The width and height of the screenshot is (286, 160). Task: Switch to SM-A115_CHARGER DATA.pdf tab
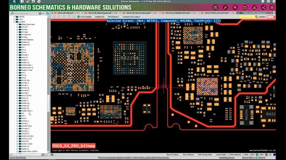(178, 13)
